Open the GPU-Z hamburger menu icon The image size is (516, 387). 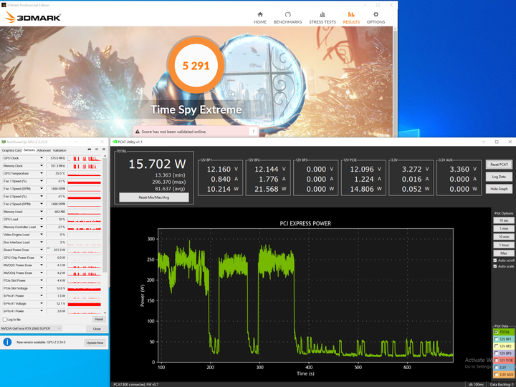pyautogui.click(x=104, y=150)
